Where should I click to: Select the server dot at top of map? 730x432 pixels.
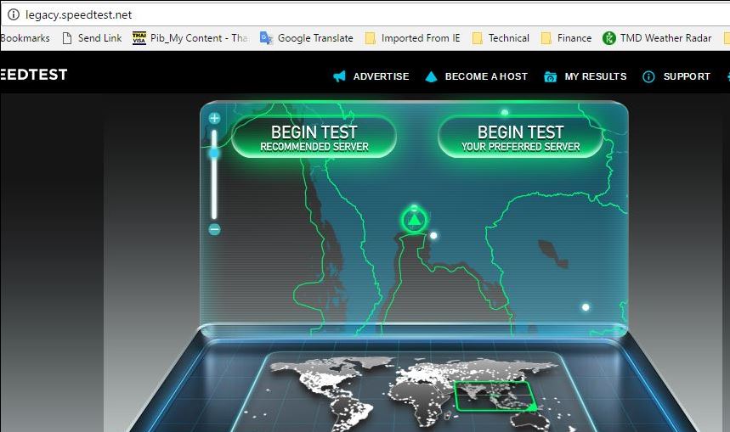tap(504, 113)
